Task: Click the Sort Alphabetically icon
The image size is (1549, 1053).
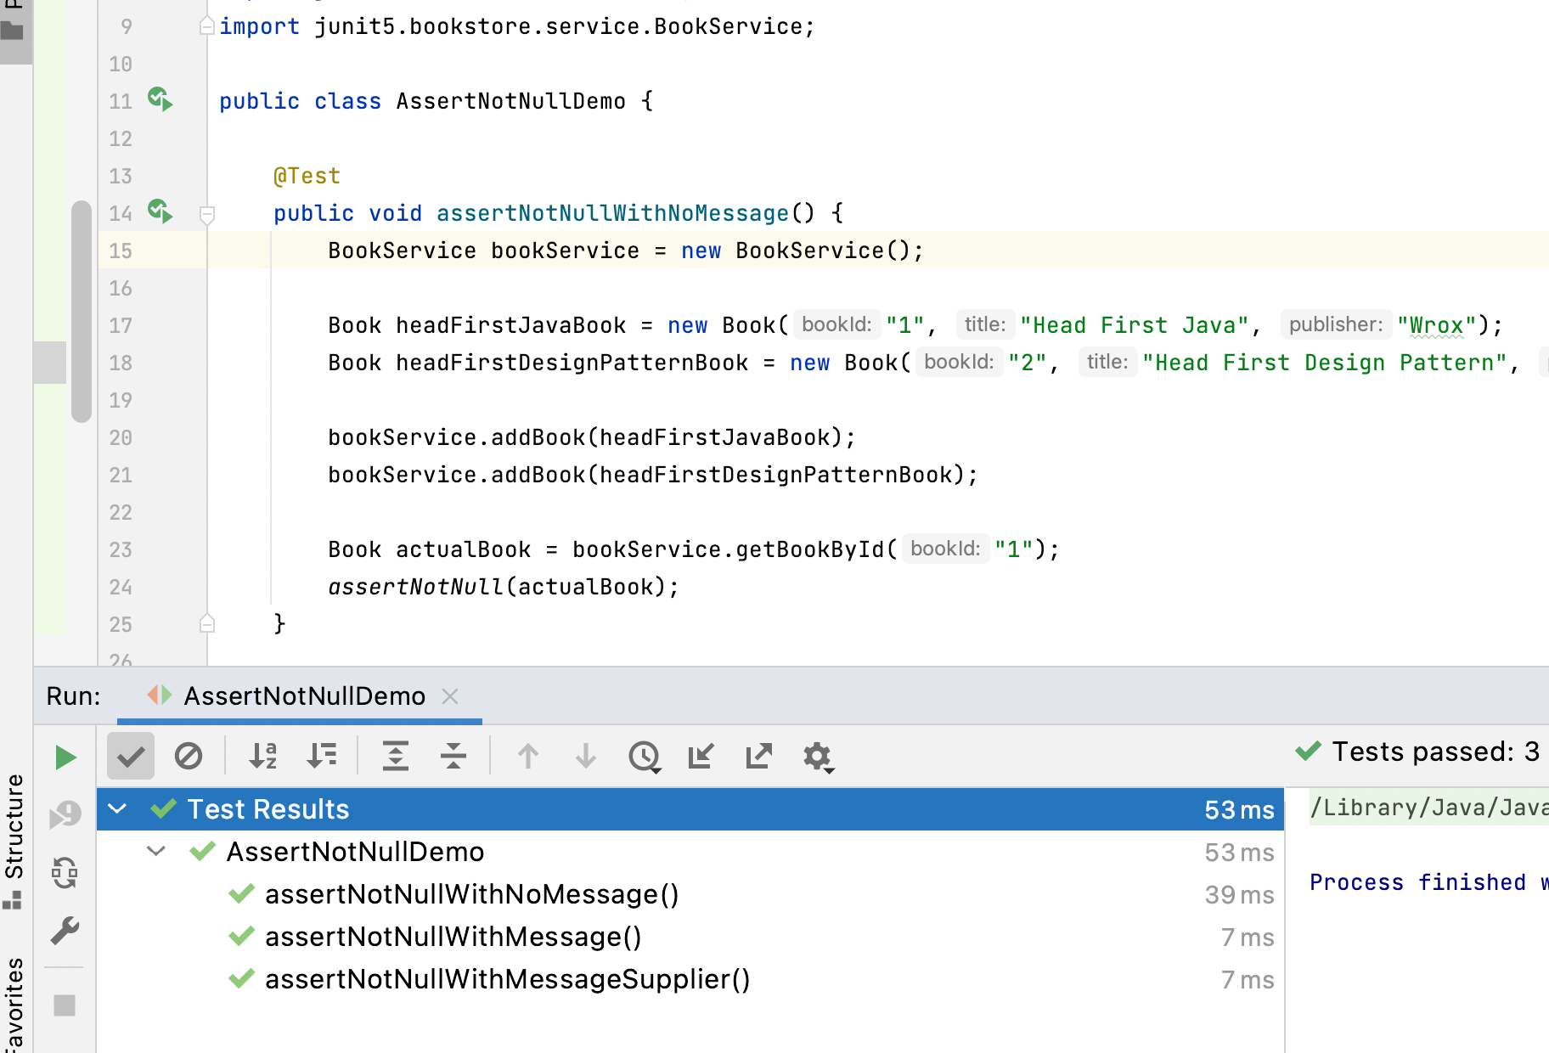Action: pos(262,755)
